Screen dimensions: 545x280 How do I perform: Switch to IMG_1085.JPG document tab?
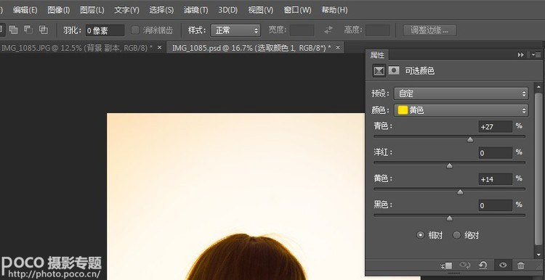pyautogui.click(x=77, y=48)
